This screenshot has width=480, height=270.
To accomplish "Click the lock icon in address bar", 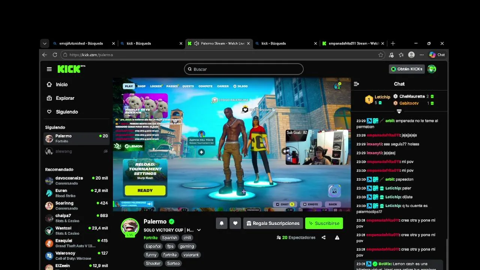I will click(x=65, y=55).
